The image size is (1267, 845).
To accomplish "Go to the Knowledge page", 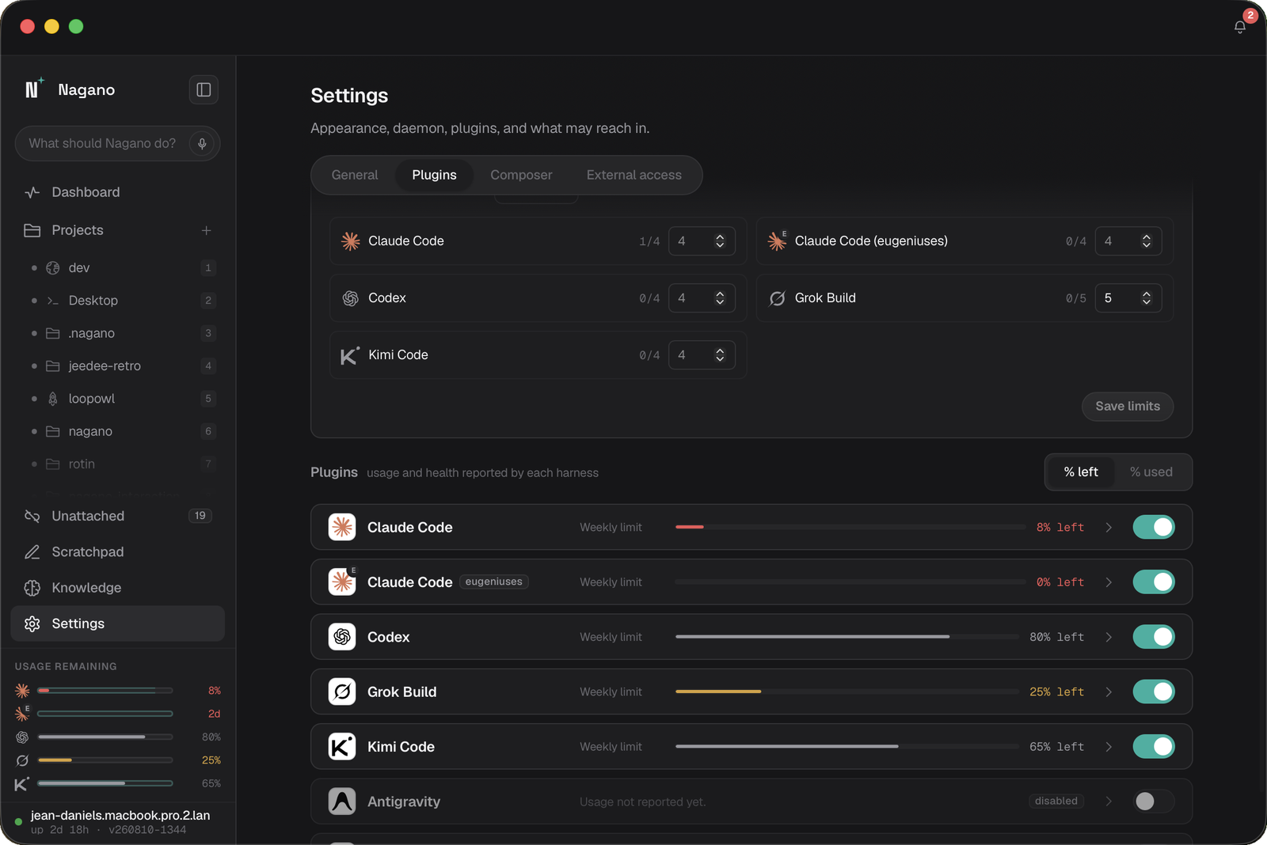I will 118,588.
